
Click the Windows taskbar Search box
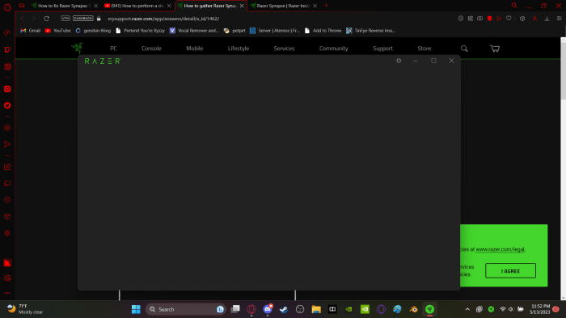(x=185, y=309)
